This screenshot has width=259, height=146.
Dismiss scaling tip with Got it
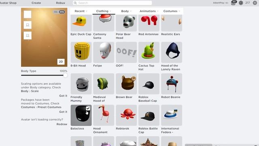63,96
